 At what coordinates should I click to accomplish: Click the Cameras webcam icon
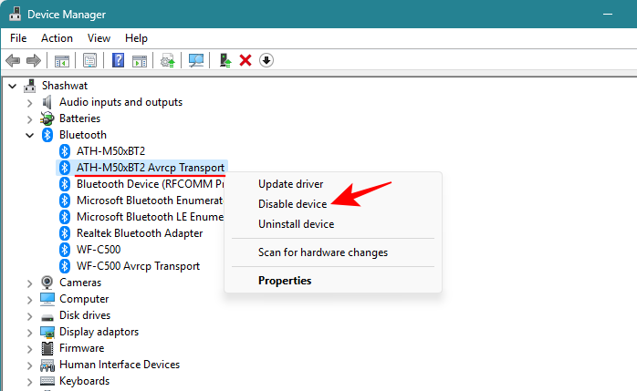[47, 283]
